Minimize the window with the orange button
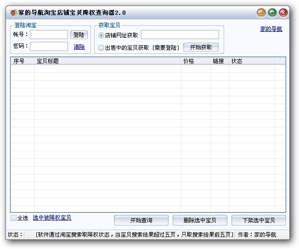 click(261, 13)
